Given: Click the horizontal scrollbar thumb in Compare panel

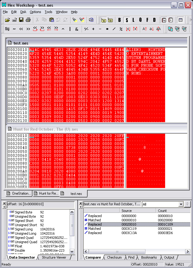Looking at the screenshot, I should click(x=117, y=252).
